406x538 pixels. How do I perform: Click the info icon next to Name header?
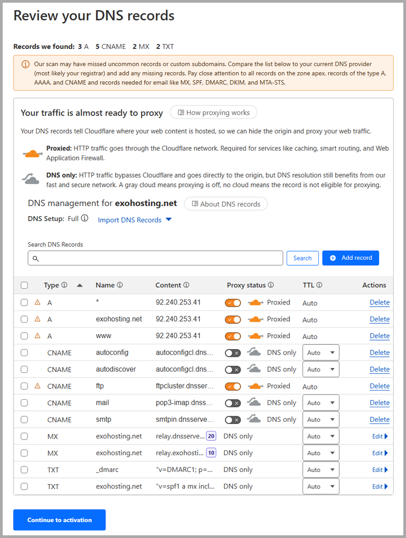tap(120, 285)
